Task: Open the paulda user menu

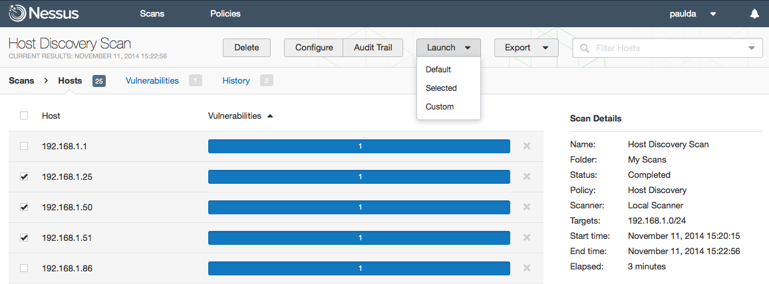Action: [x=693, y=14]
